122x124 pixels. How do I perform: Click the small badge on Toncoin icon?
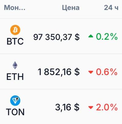click(x=17, y=99)
